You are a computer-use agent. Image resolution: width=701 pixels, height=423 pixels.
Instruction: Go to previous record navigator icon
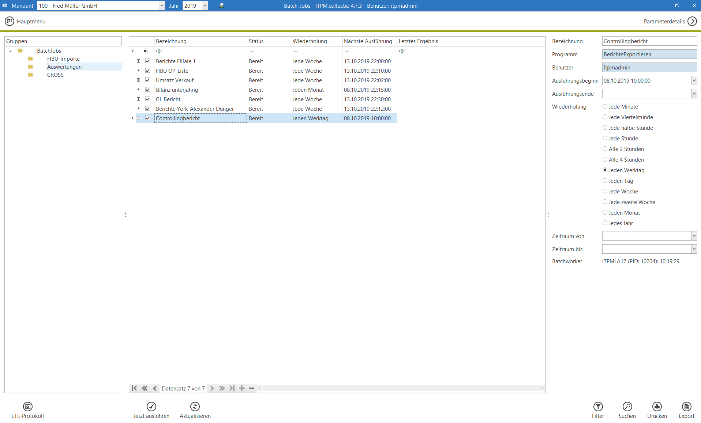(x=155, y=388)
